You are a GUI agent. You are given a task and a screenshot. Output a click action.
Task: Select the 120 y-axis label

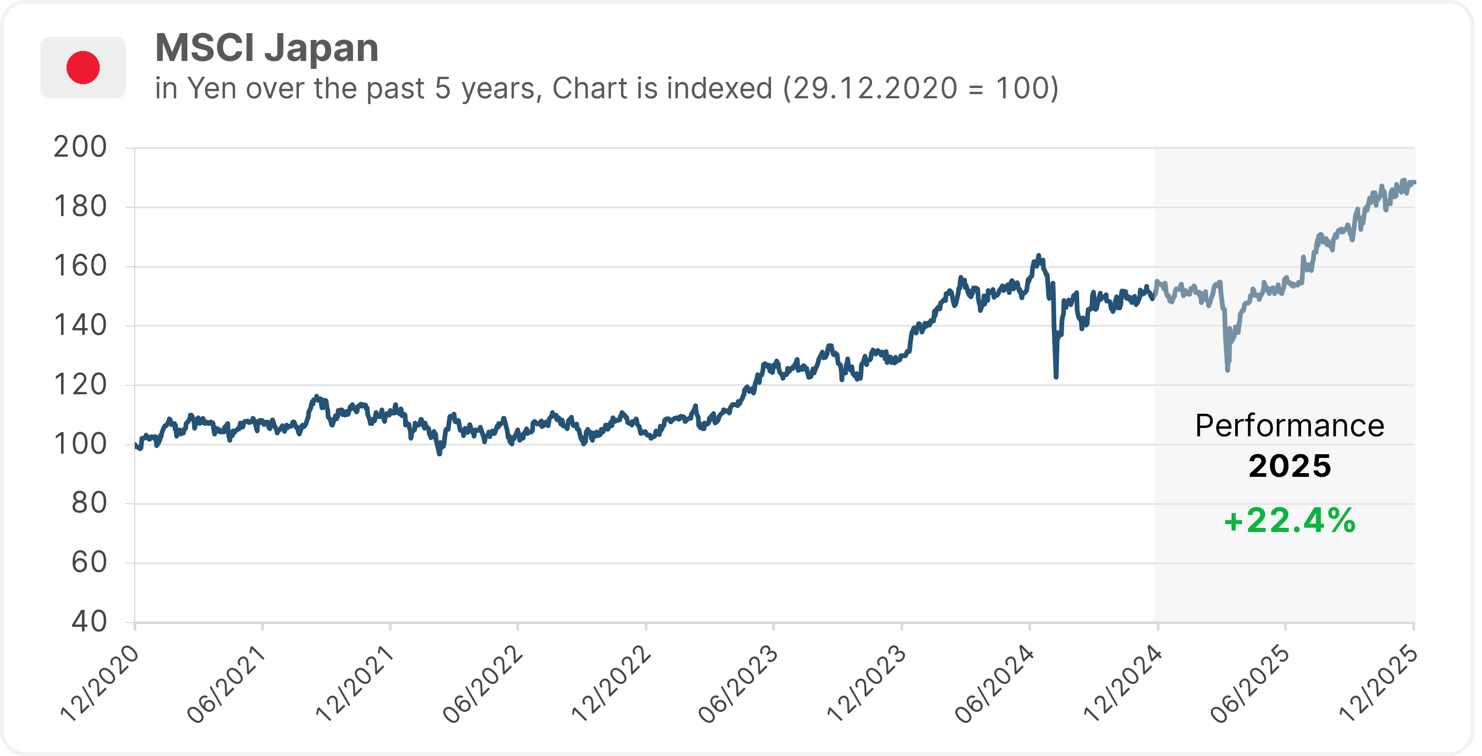[80, 385]
